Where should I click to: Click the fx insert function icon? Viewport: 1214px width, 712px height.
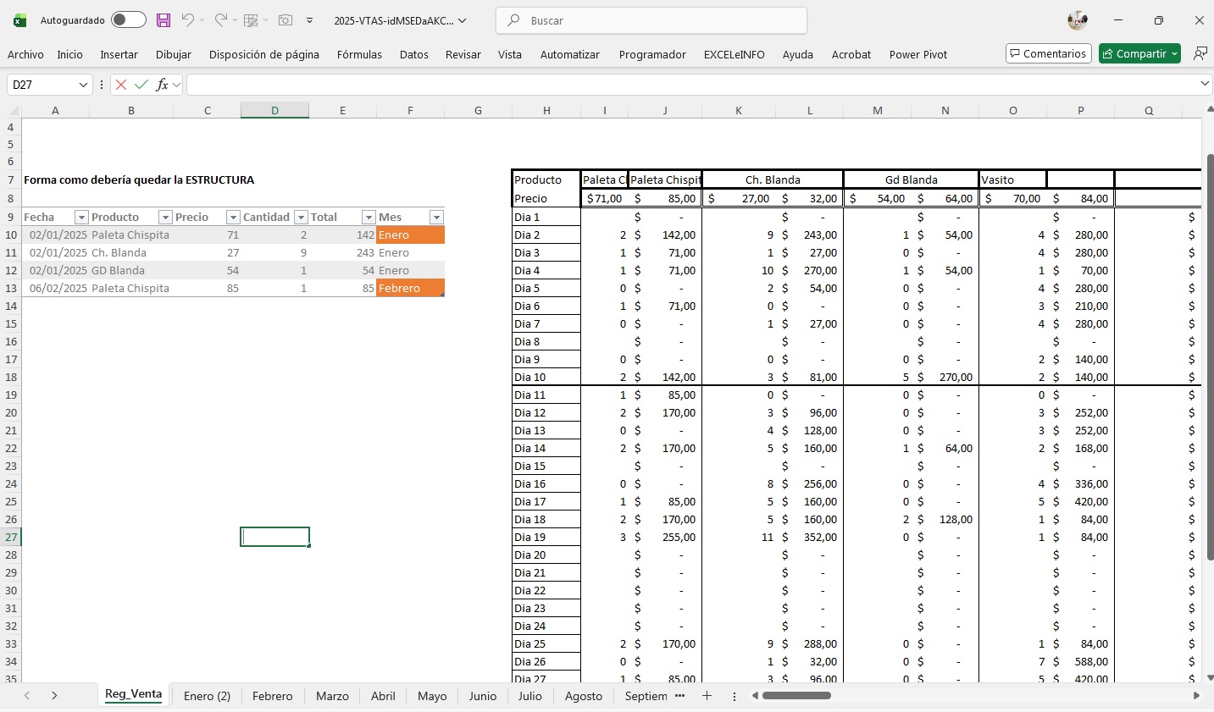tap(162, 85)
